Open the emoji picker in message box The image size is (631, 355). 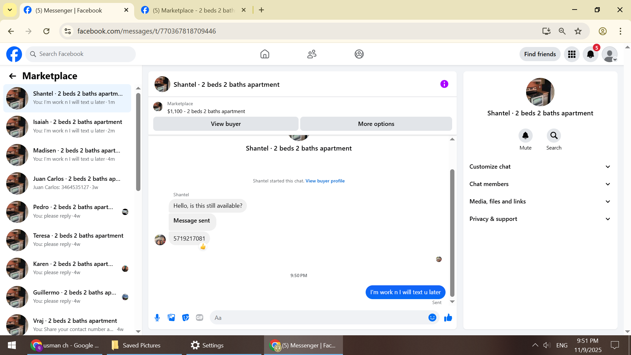coord(432,318)
